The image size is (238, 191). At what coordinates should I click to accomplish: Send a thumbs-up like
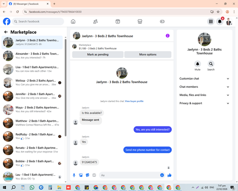169,175
